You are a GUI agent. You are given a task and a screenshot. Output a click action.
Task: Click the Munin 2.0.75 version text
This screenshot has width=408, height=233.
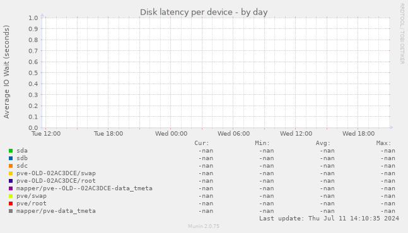204,226
